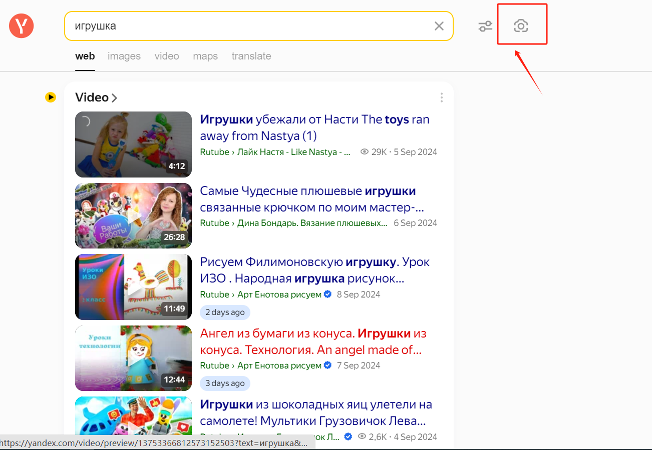Switch to the translate tab

[251, 56]
